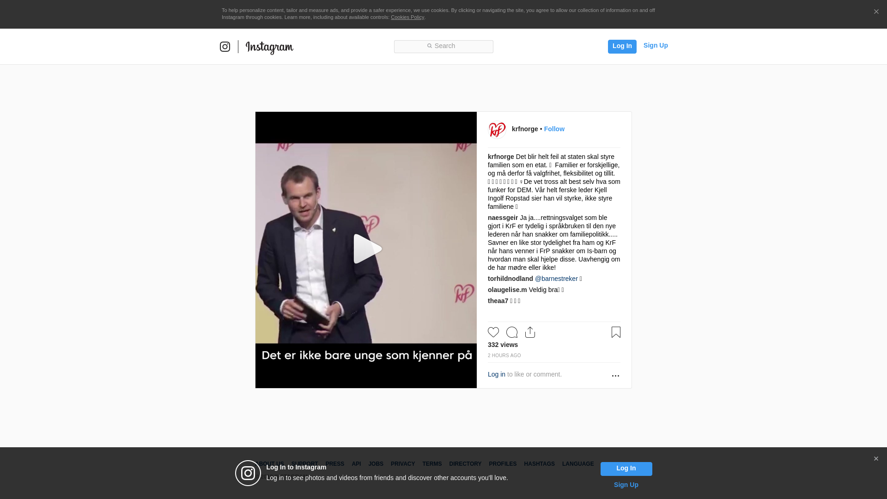Focus the Search field
This screenshot has height=499, width=887.
[443, 46]
